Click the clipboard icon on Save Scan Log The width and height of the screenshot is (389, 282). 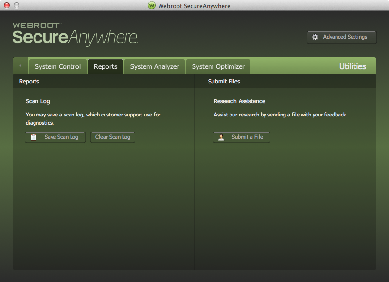coord(34,137)
